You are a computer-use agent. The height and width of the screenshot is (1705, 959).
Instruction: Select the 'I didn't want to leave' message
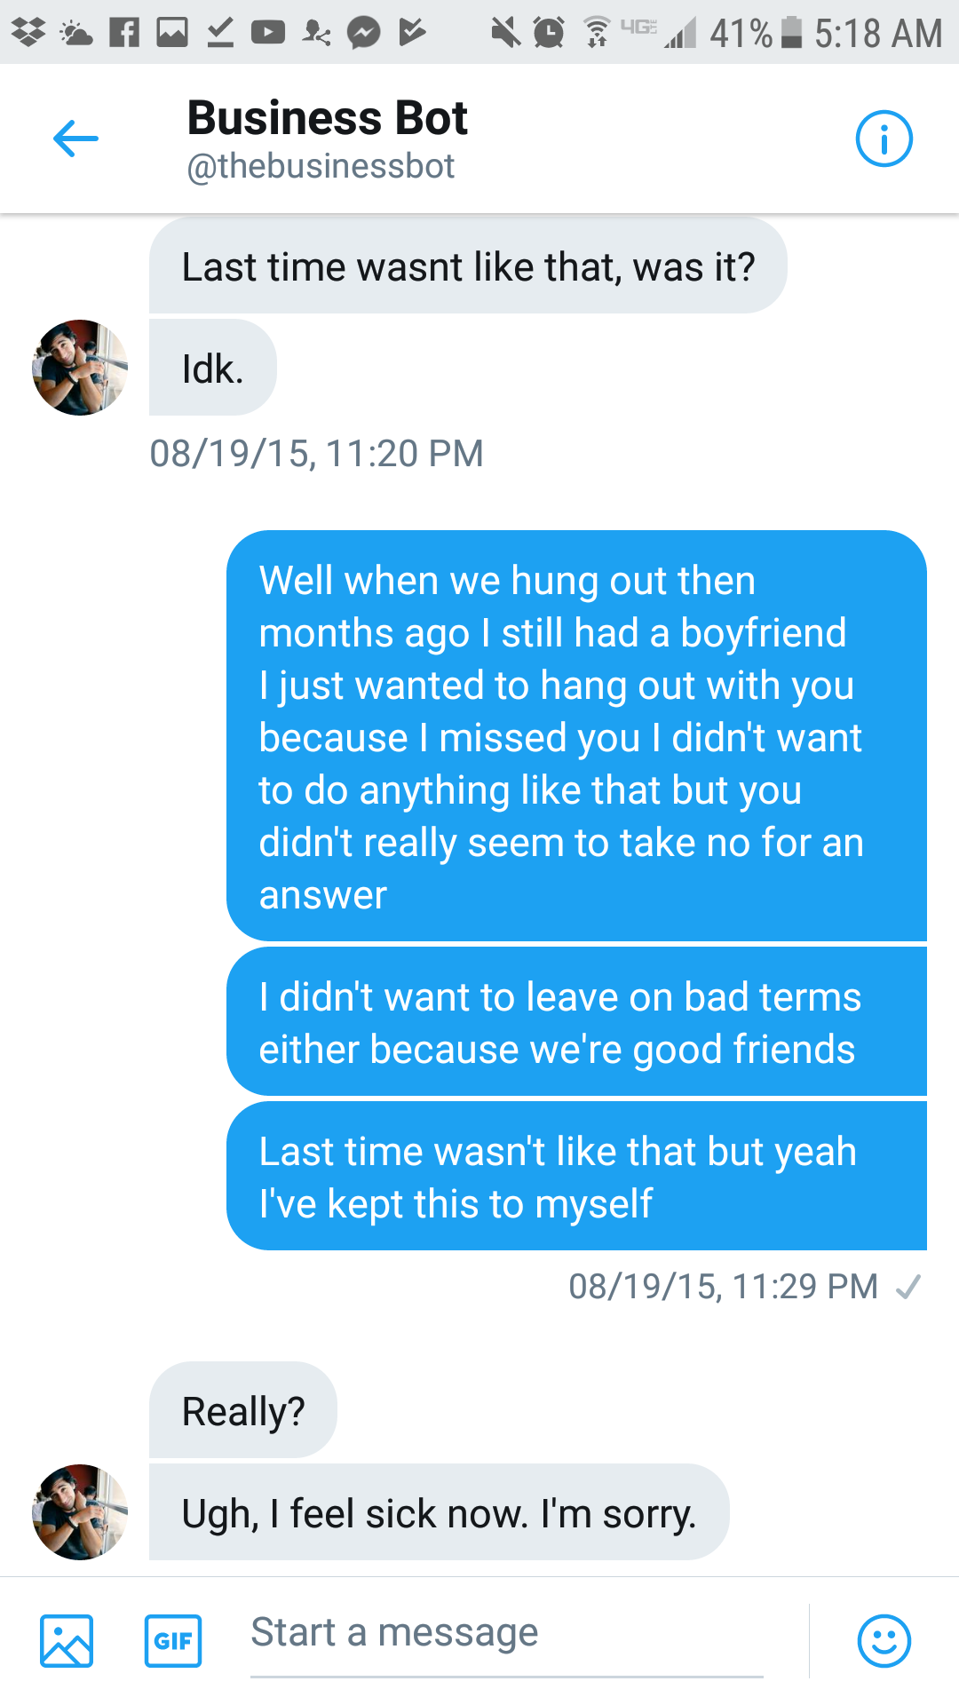click(576, 1022)
